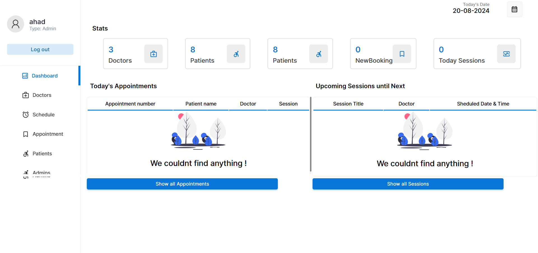This screenshot has width=538, height=253.
Task: Open the Doctors menu item
Action: (x=42, y=95)
